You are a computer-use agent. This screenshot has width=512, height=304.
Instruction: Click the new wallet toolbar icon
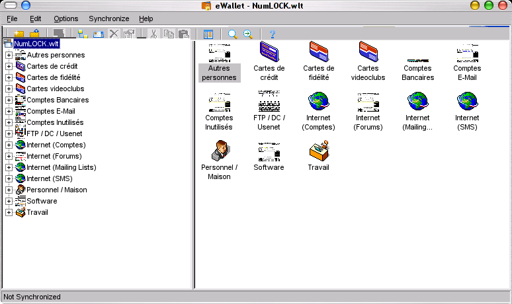pyautogui.click(x=18, y=34)
